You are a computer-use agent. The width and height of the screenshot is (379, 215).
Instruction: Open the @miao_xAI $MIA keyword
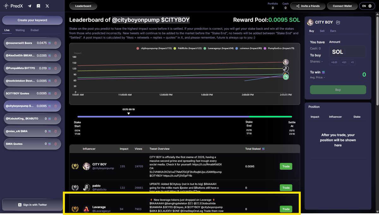33,131
